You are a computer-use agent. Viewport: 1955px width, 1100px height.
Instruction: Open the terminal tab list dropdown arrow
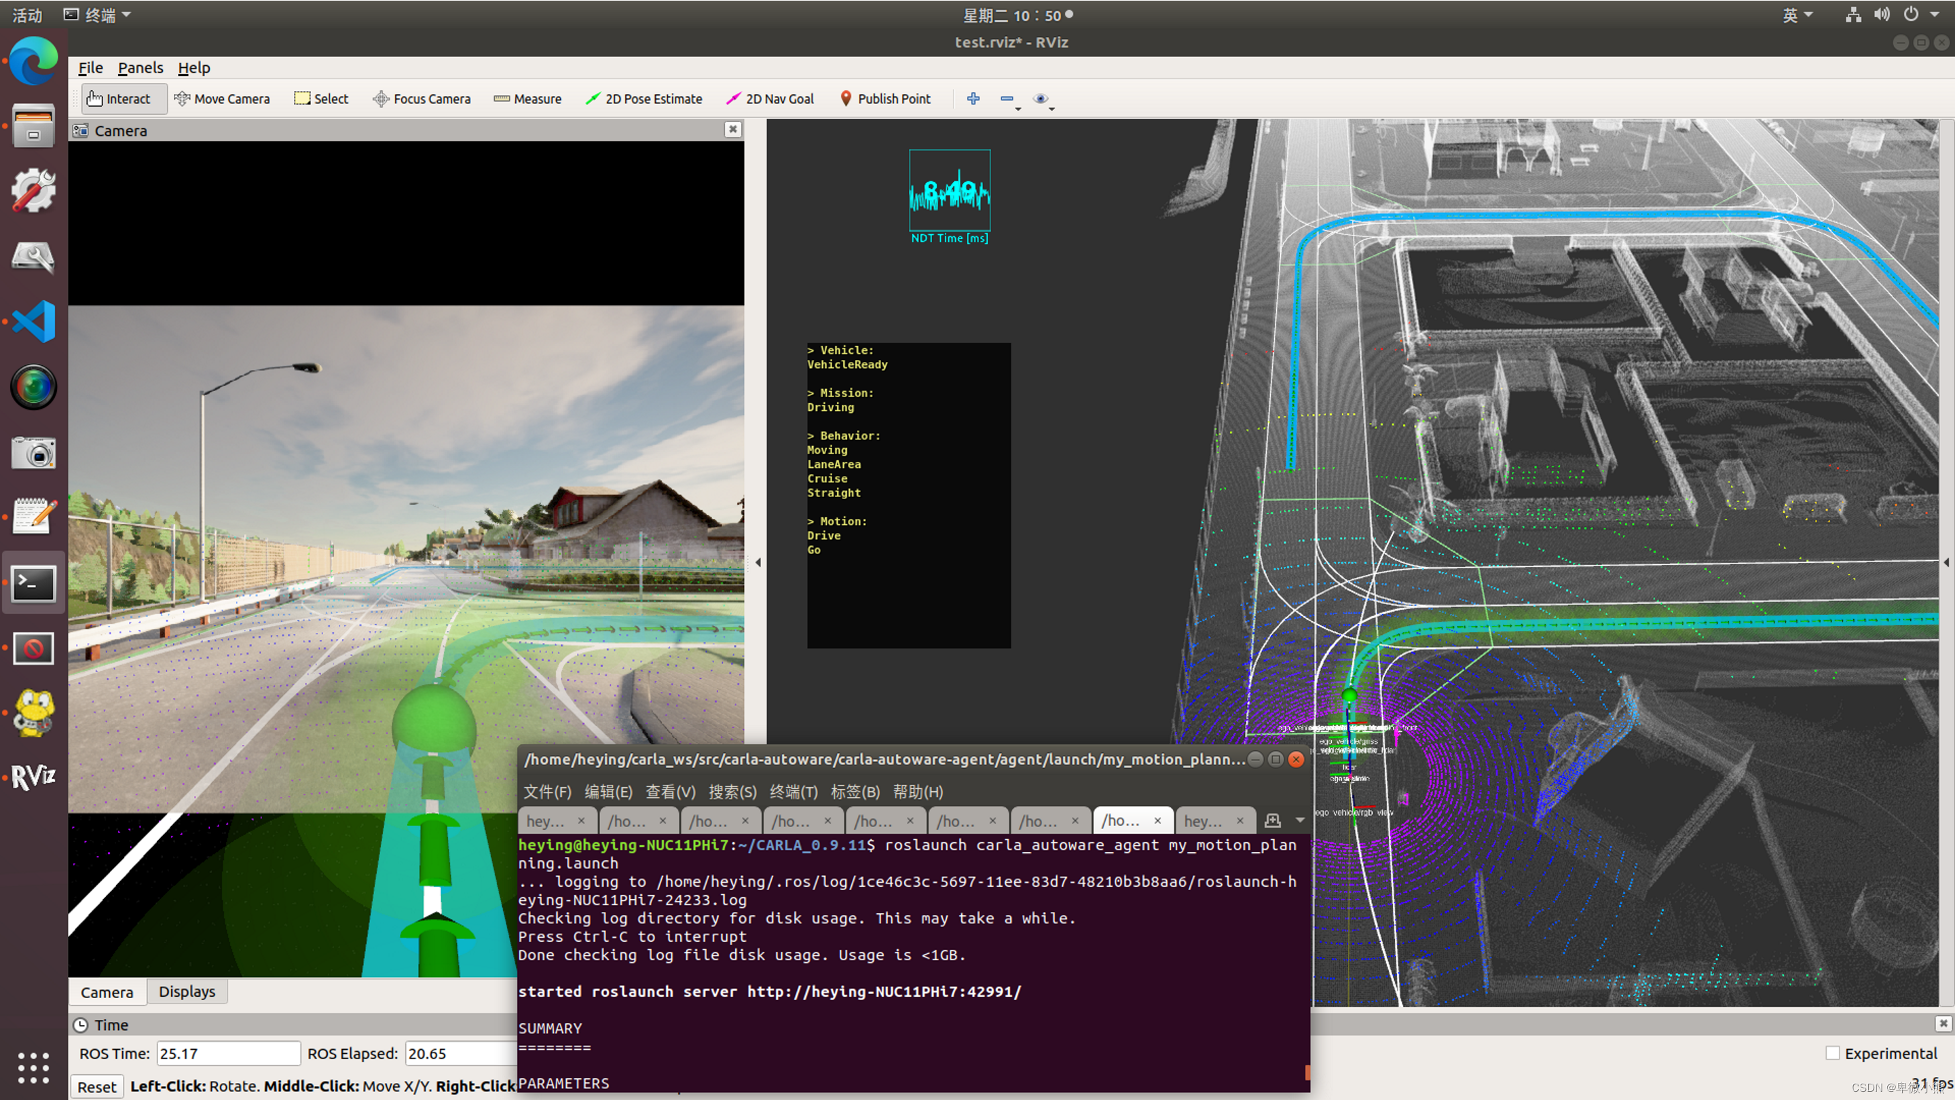click(x=1300, y=821)
